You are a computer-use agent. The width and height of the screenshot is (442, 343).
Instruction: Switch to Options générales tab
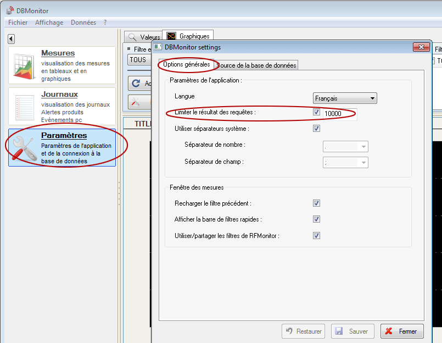point(186,64)
